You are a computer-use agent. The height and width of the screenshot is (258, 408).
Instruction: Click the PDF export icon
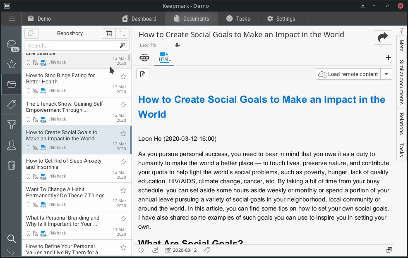point(143,74)
